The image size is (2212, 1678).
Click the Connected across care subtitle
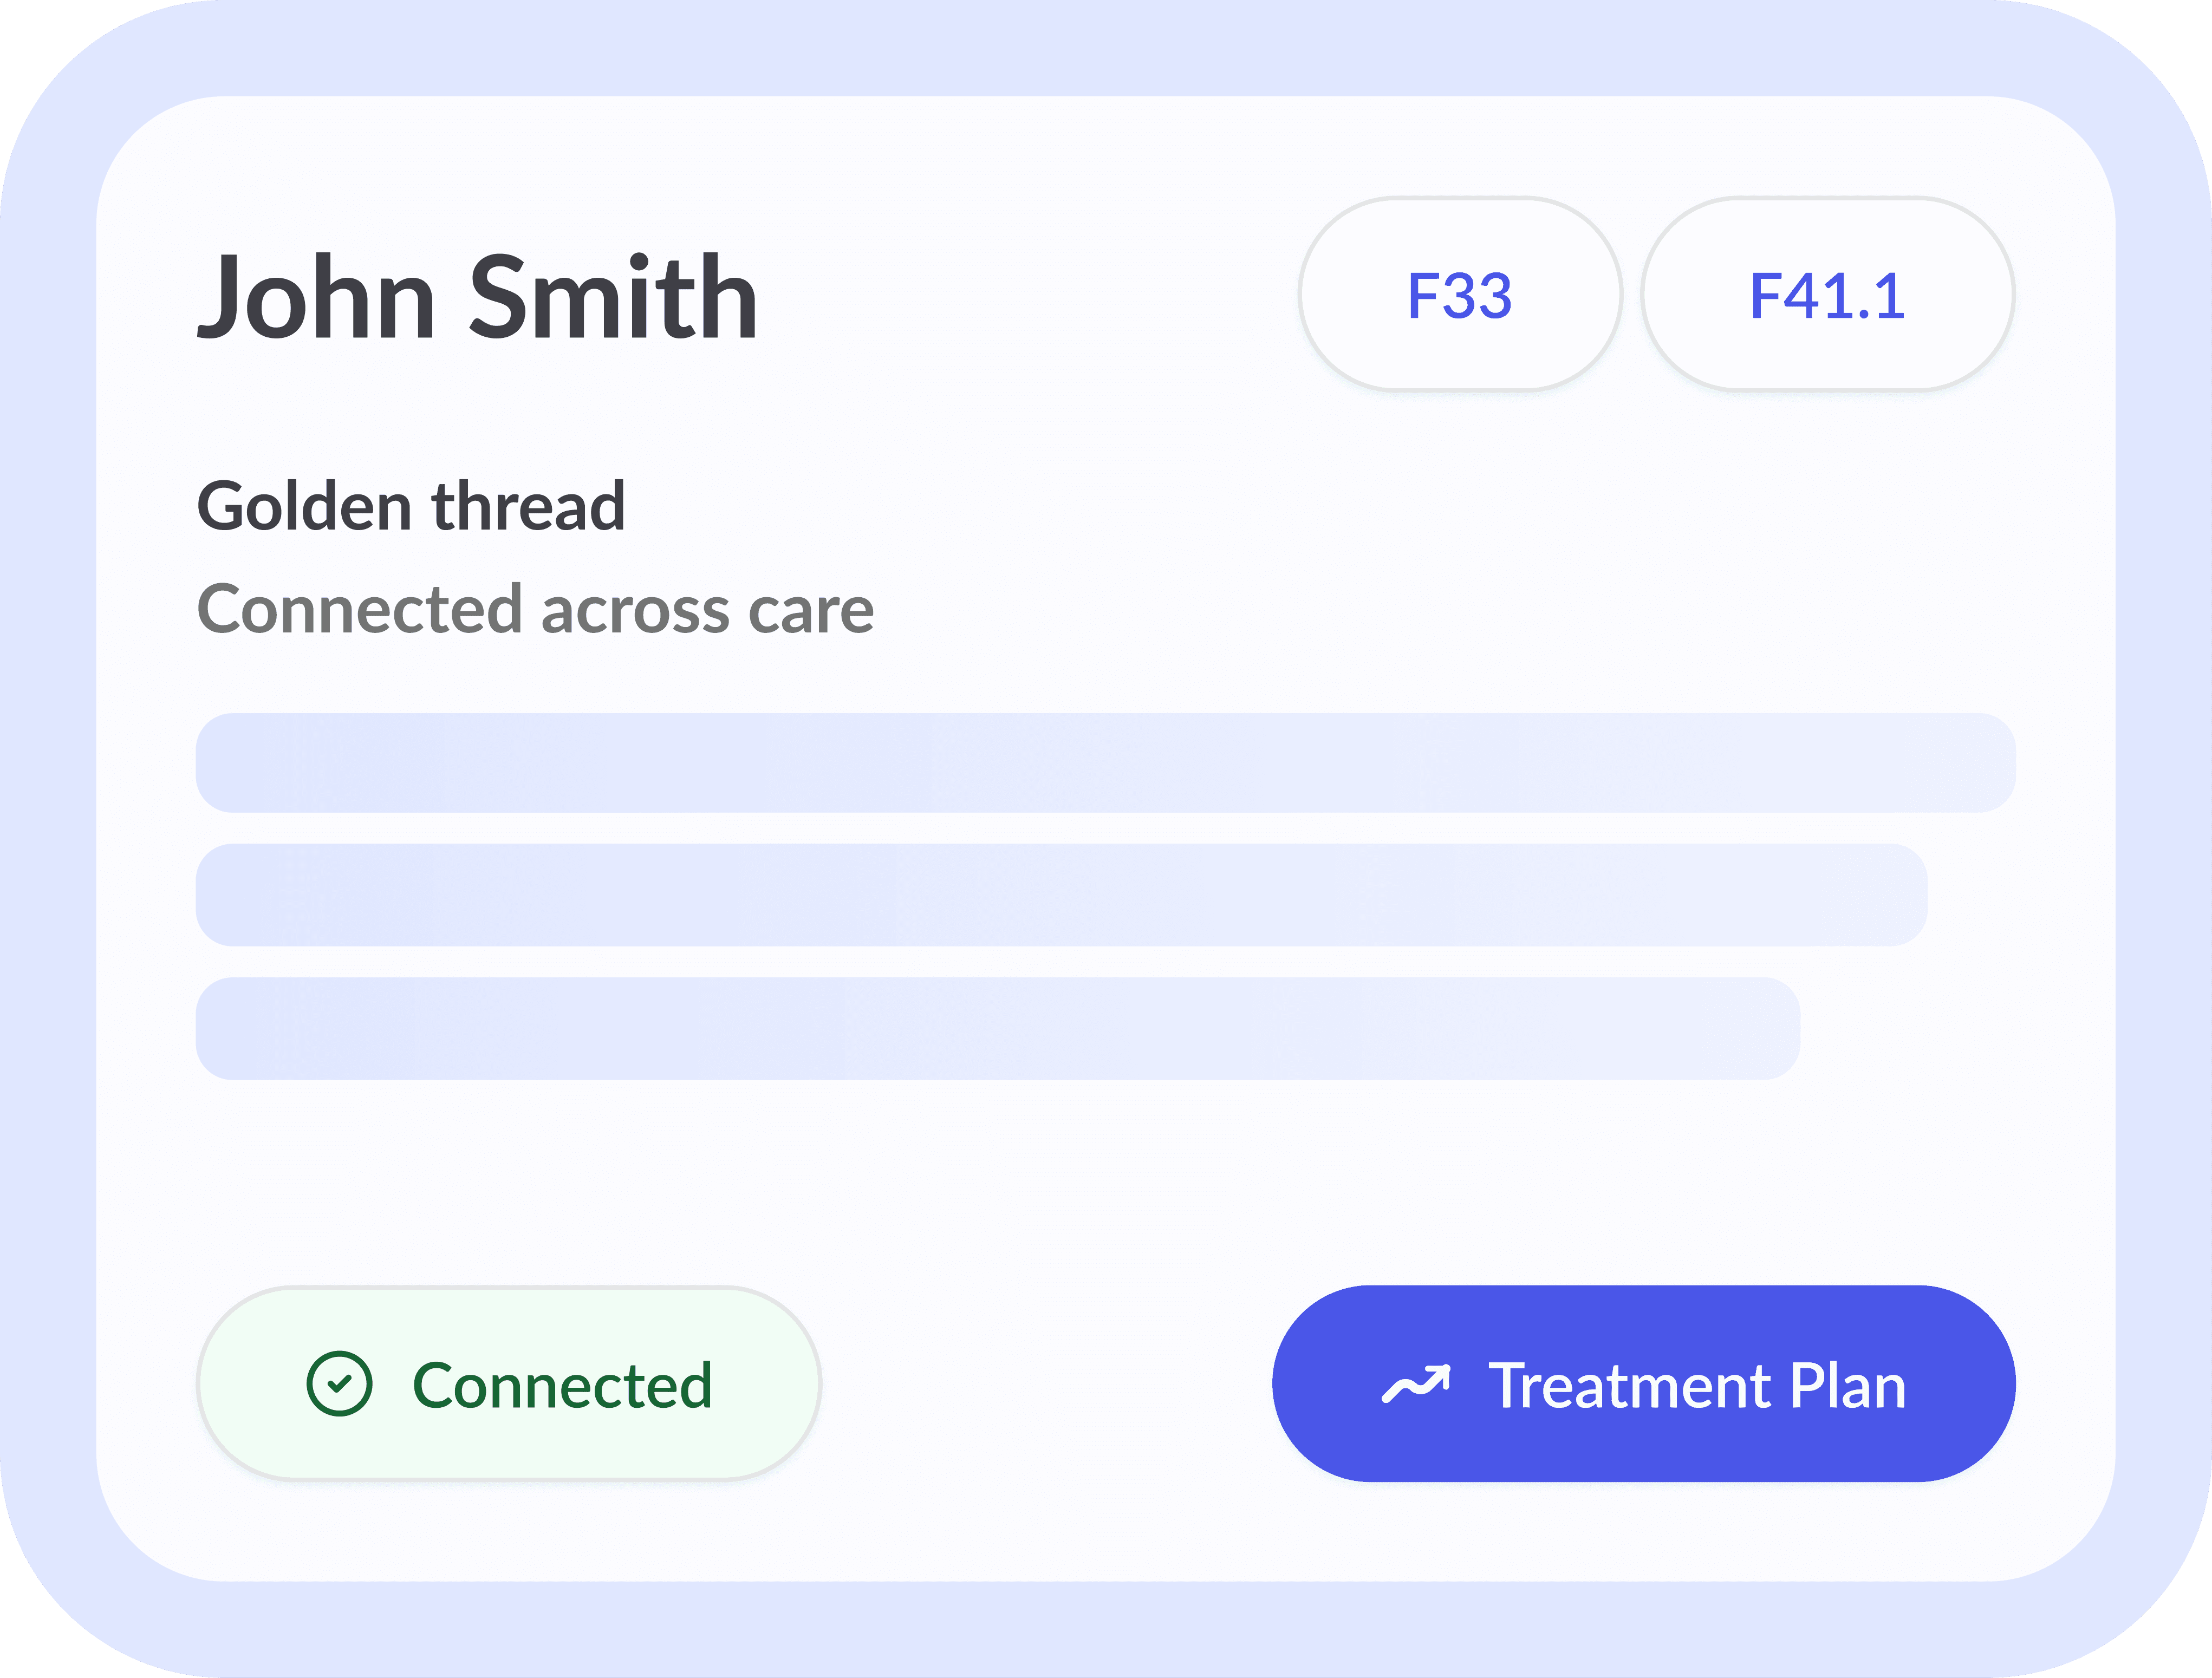point(535,609)
